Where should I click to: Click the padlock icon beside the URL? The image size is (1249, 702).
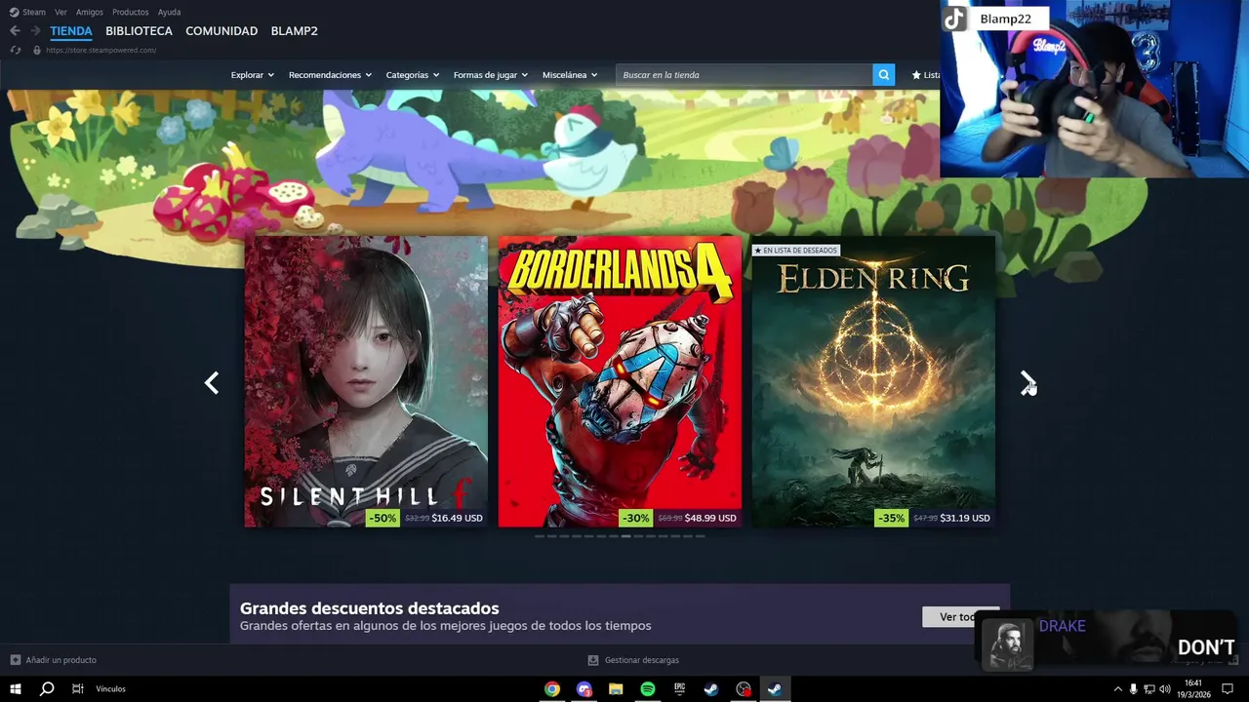click(37, 50)
